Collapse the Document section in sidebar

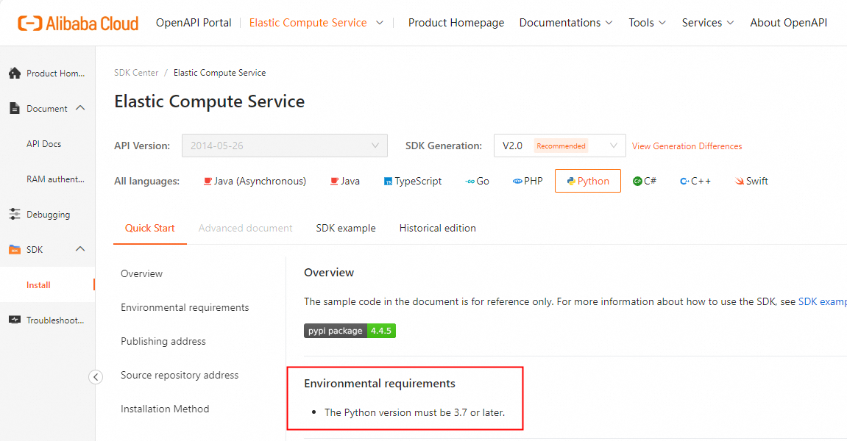tap(80, 108)
